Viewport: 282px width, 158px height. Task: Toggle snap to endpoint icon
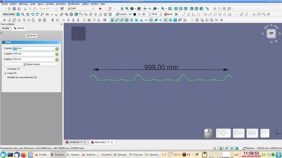[x=117, y=20]
